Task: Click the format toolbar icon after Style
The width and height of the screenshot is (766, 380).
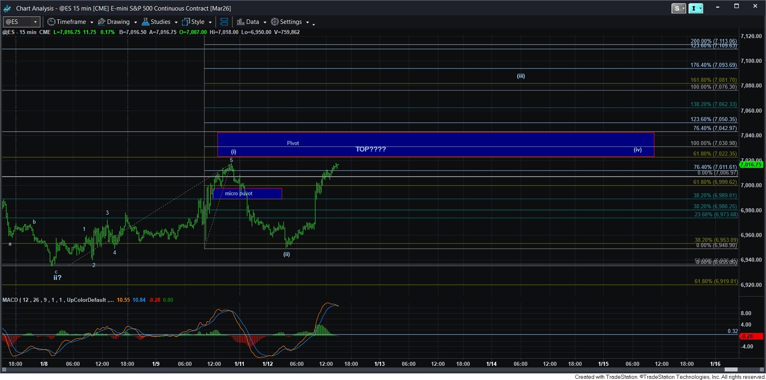Action: [x=224, y=22]
